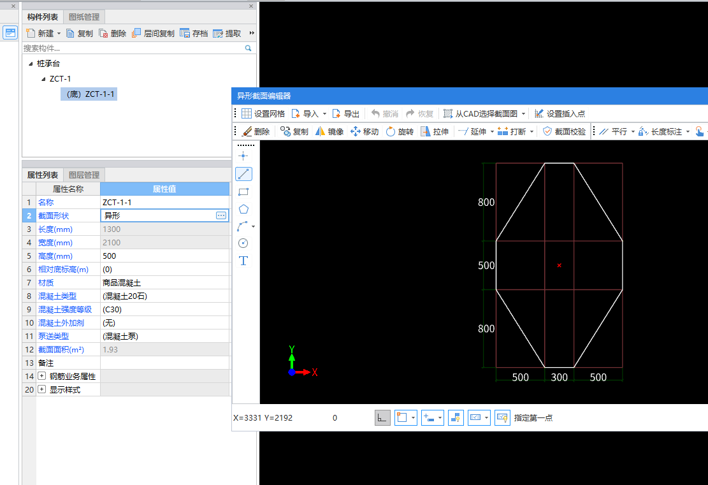The image size is (708, 485).
Task: Click 导出 export button
Action: pos(346,114)
